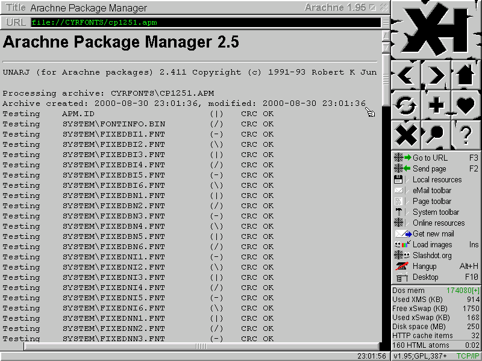Open search with the magnifier icon
This screenshot has height=361, width=482.
coord(436,135)
